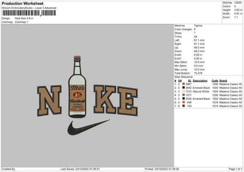Click the Code column header

coord(215,81)
